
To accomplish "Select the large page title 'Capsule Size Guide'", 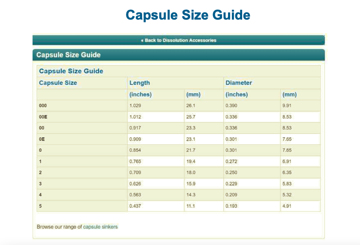I will pos(188,15).
